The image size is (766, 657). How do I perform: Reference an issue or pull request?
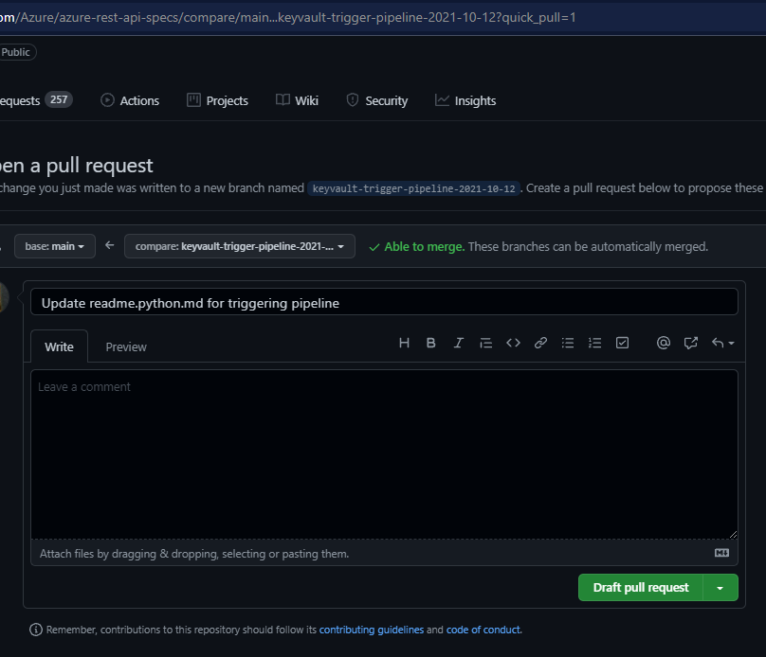pyautogui.click(x=691, y=343)
